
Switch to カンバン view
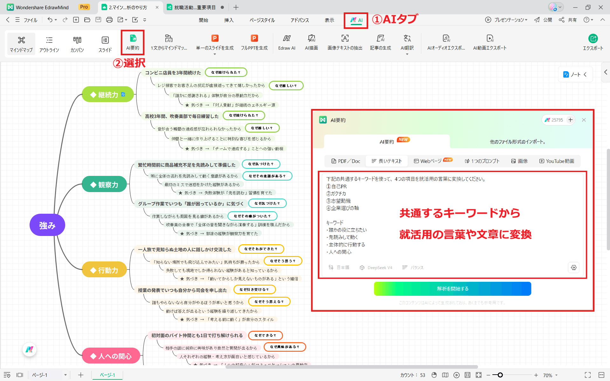click(77, 44)
